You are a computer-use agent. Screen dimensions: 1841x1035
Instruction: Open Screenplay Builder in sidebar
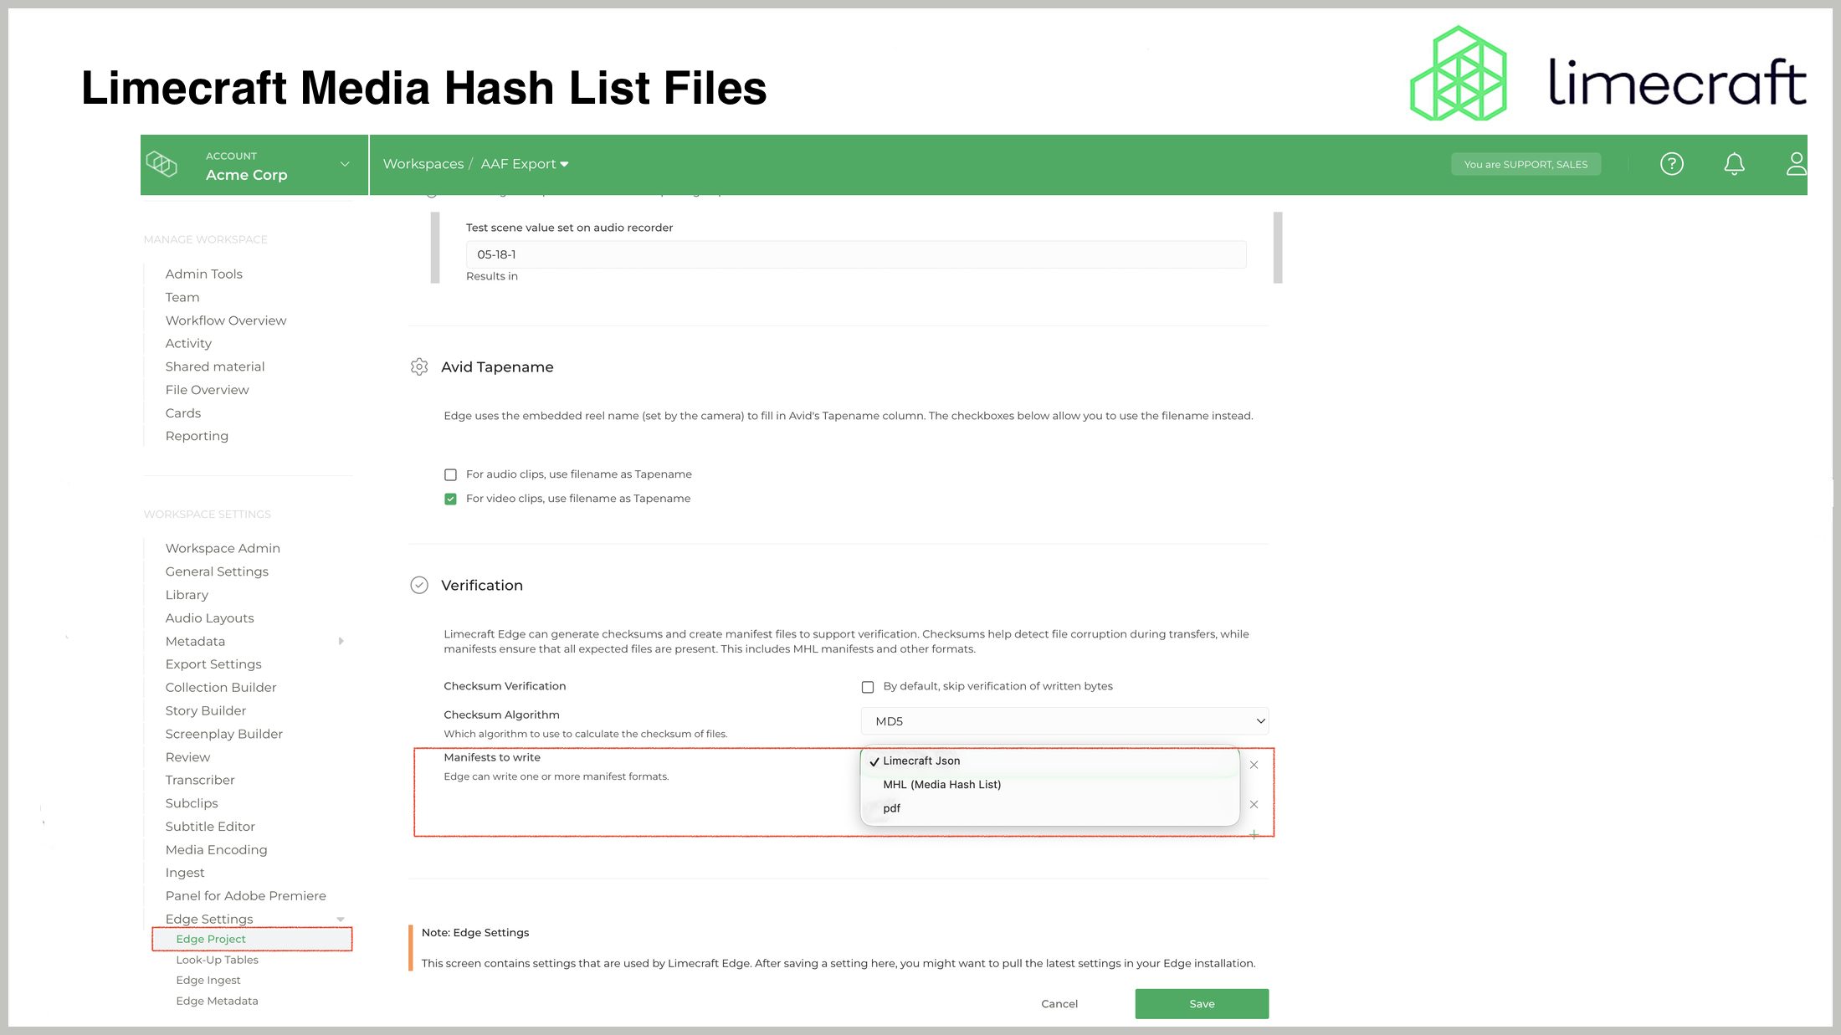(x=223, y=734)
